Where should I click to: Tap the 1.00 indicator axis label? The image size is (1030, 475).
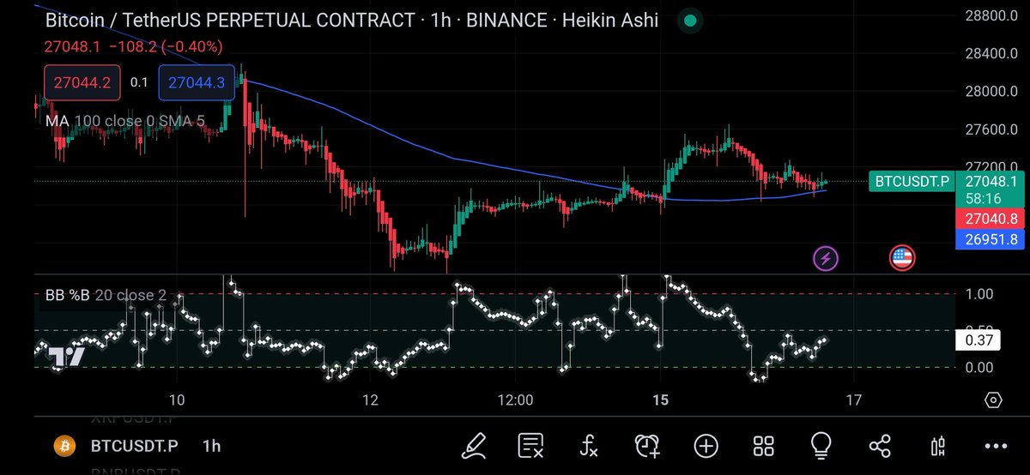[x=979, y=294]
